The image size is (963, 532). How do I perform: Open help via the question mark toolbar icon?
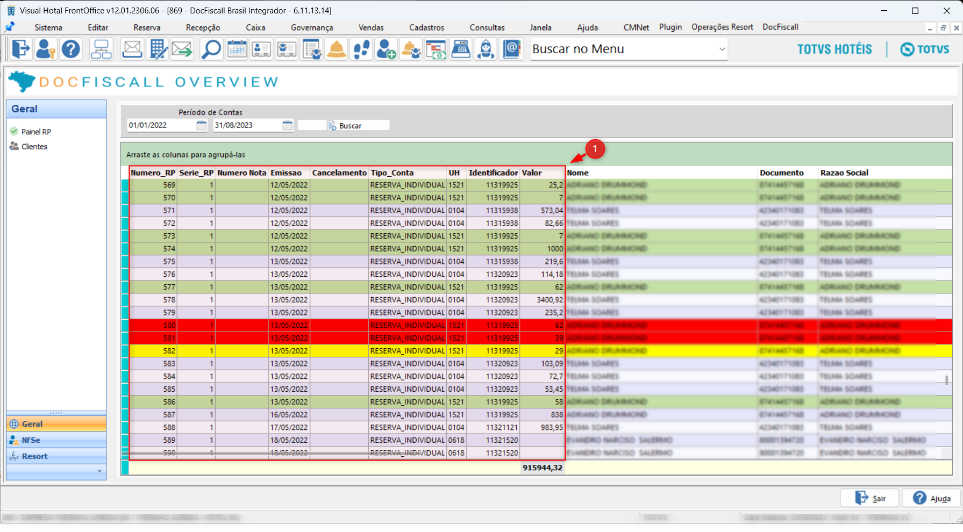(70, 49)
